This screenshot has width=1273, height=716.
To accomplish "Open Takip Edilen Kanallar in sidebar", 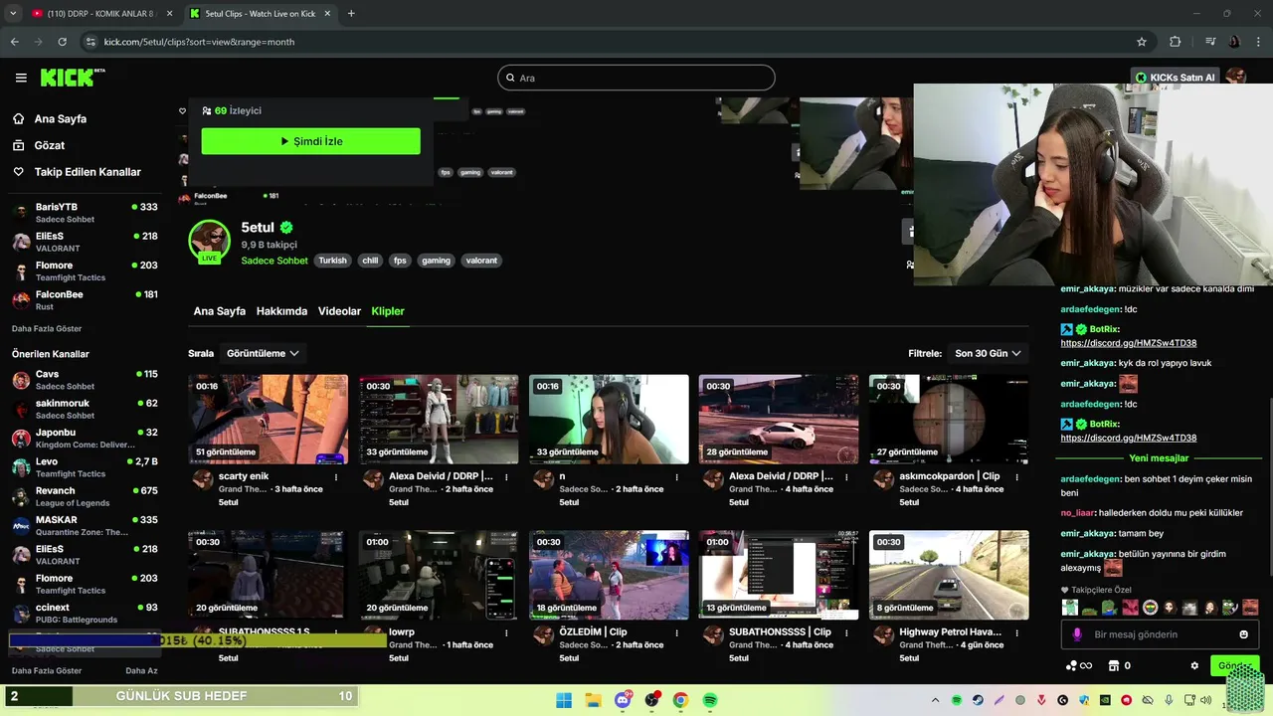I will (x=88, y=172).
